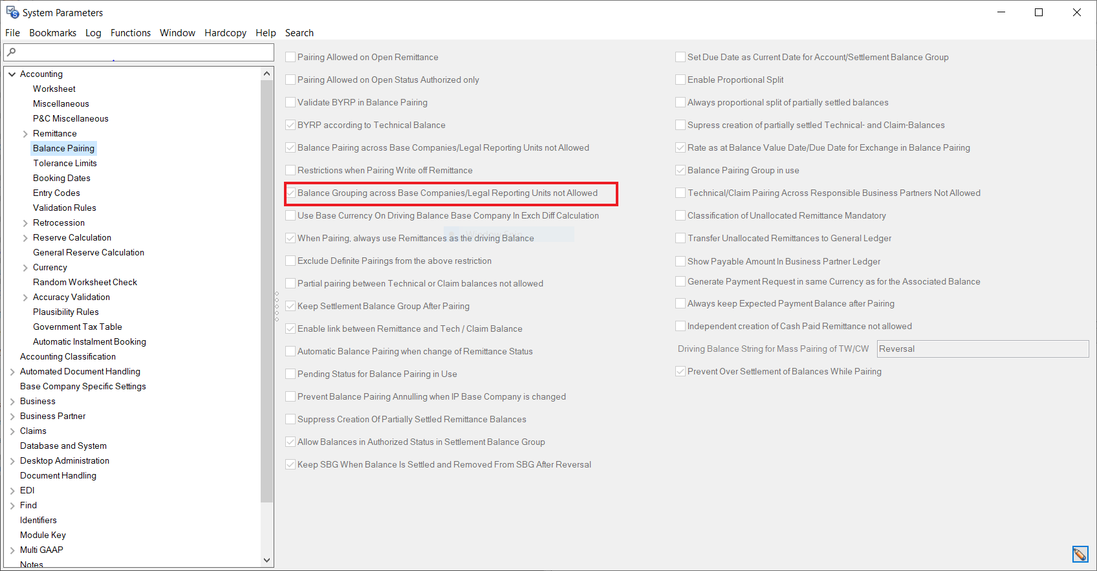Expand the Remittance tree node
The image size is (1097, 571).
25,134
